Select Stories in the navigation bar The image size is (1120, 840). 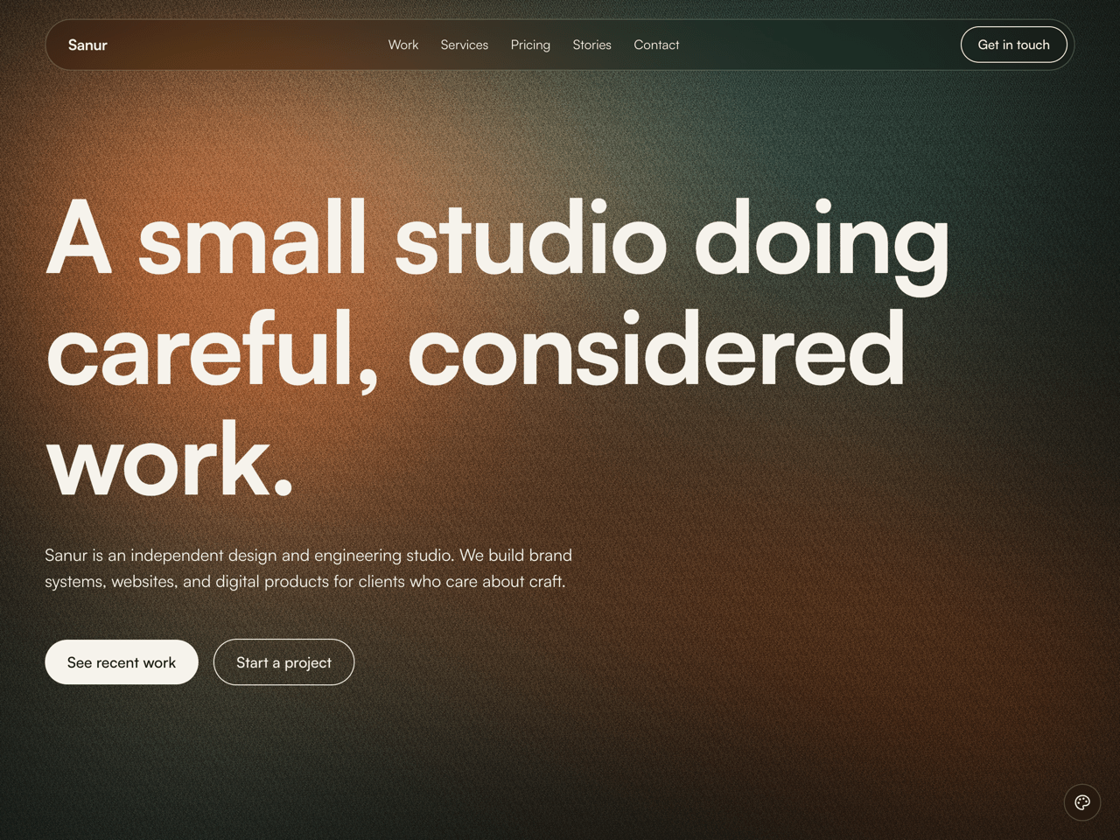coord(591,45)
